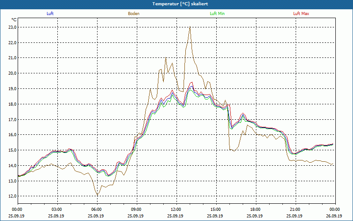Click the 12,0 y-axis value
This screenshot has height=221, width=353.
pos(12,196)
